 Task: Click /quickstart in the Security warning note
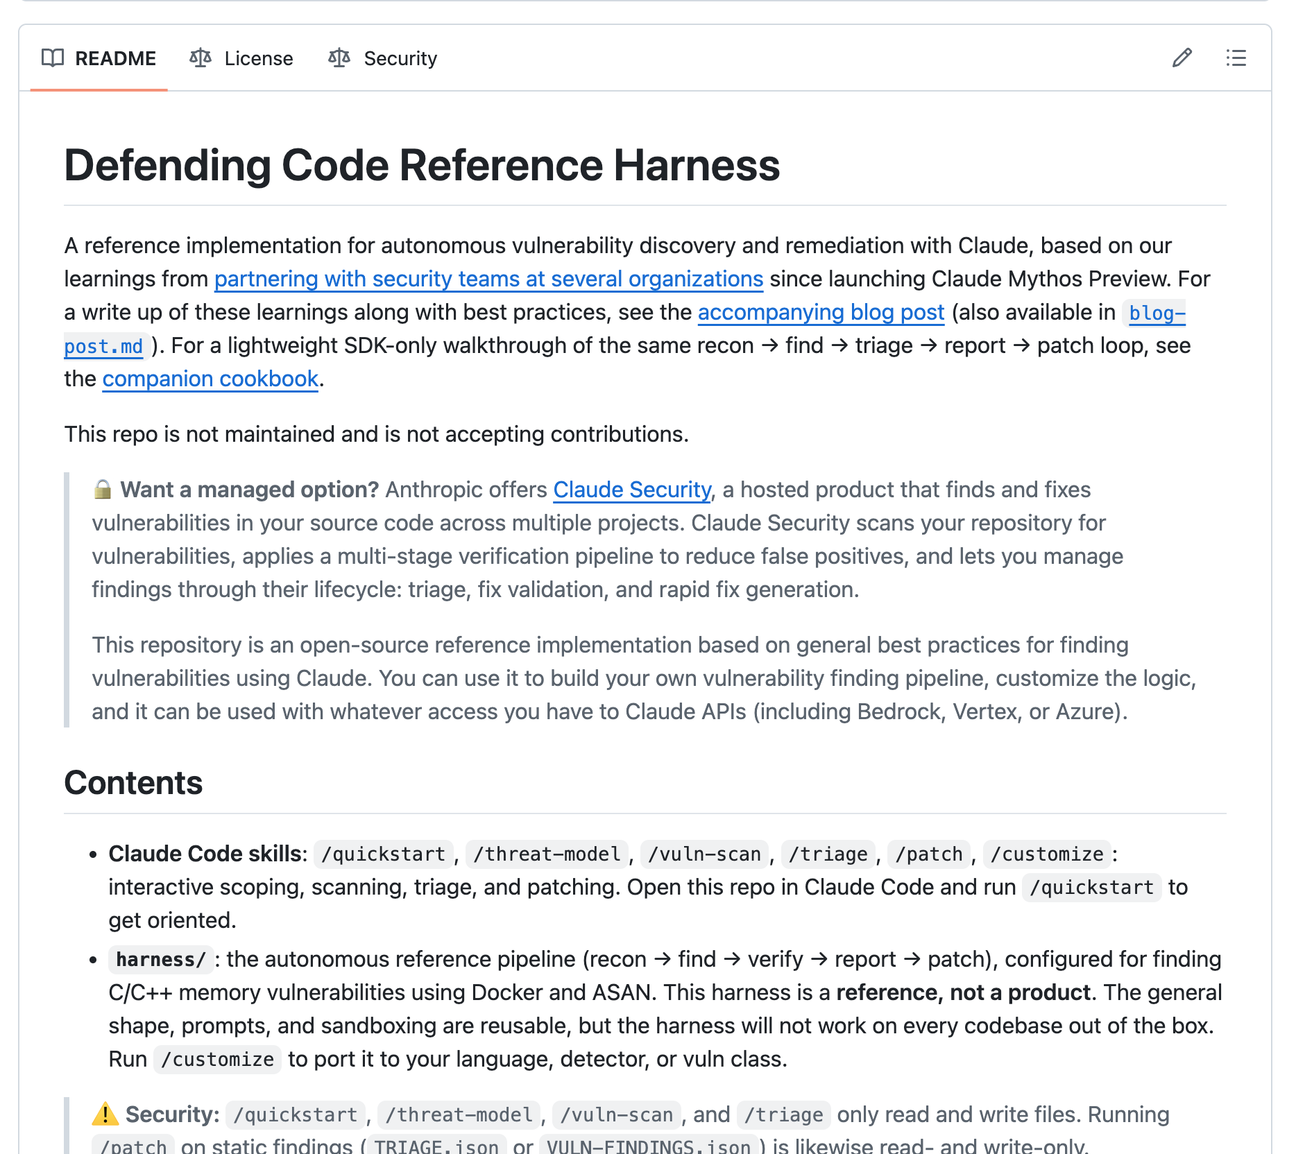coord(296,1114)
